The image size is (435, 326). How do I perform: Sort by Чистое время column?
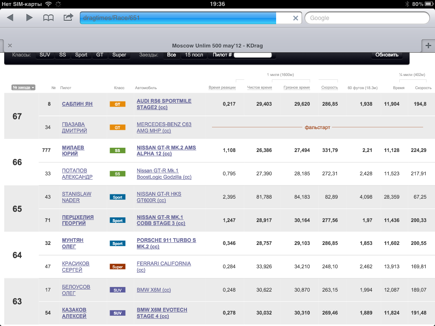pos(260,87)
